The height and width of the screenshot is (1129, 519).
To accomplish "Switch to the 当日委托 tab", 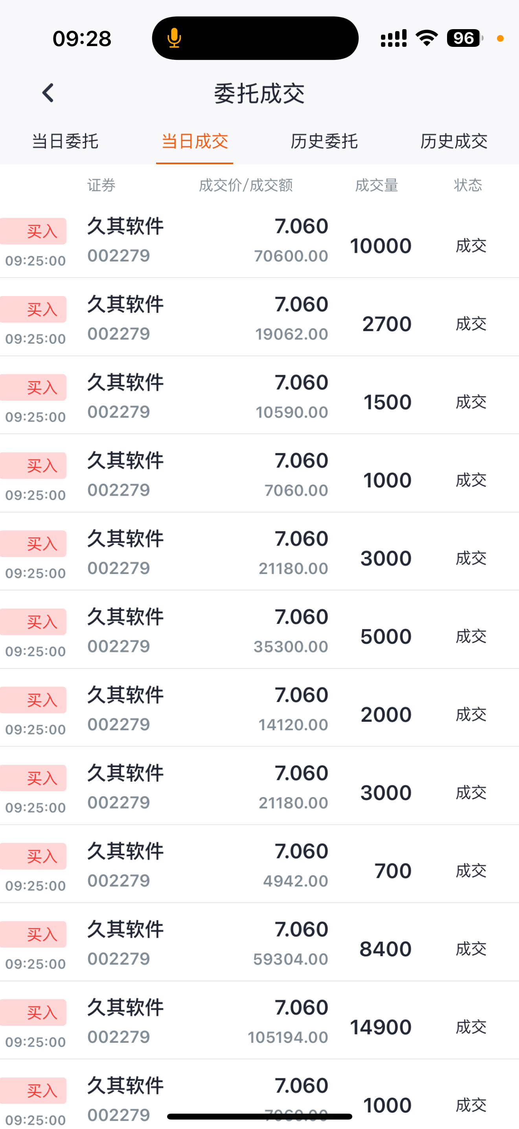I will [65, 141].
